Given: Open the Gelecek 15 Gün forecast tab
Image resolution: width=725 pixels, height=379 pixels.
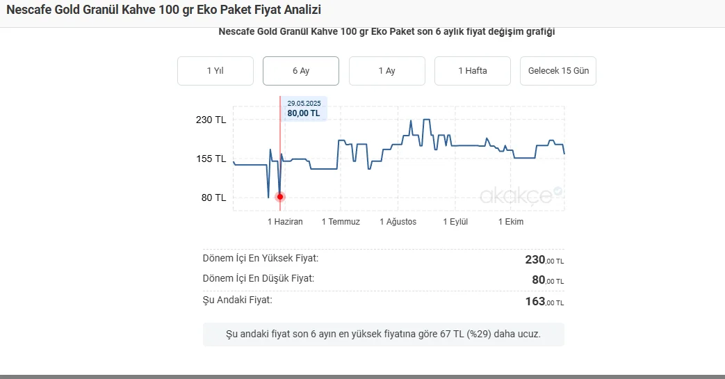Looking at the screenshot, I should [558, 71].
